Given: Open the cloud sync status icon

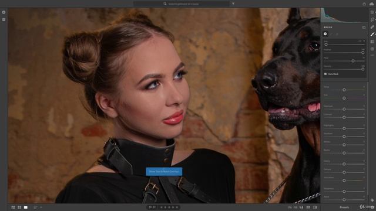Looking at the screenshot, I should coord(371,4).
